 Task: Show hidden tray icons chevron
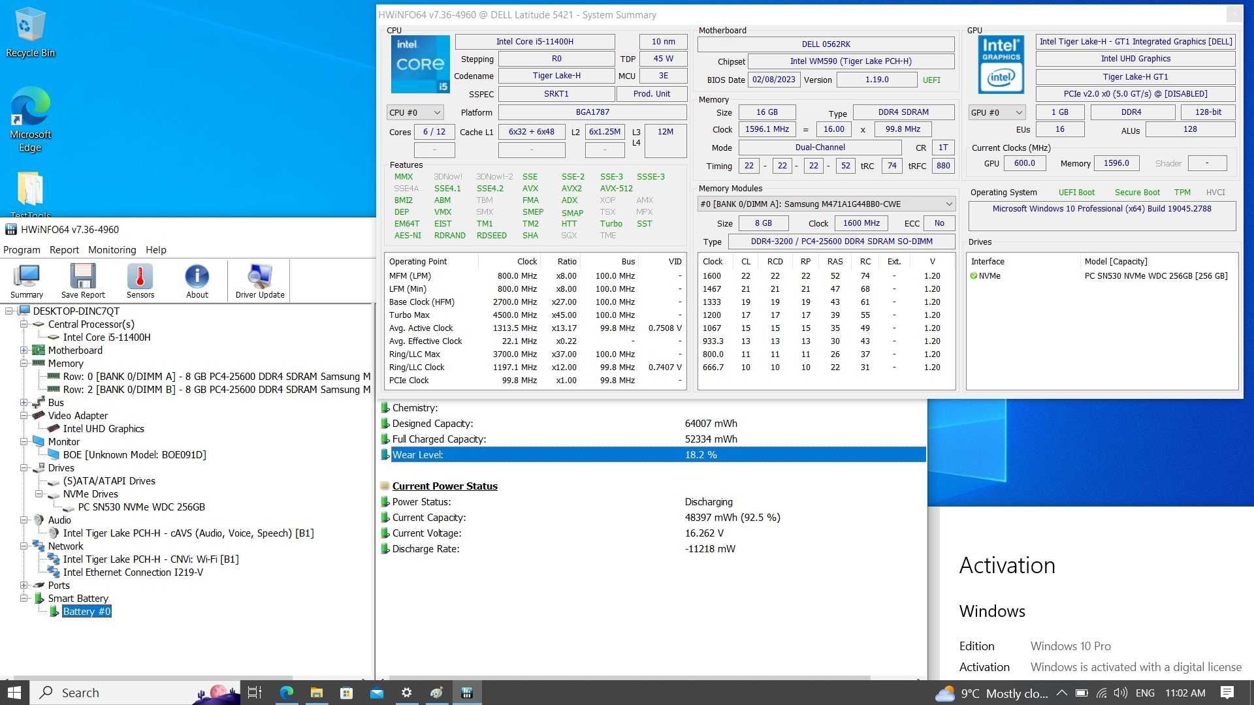(1062, 693)
